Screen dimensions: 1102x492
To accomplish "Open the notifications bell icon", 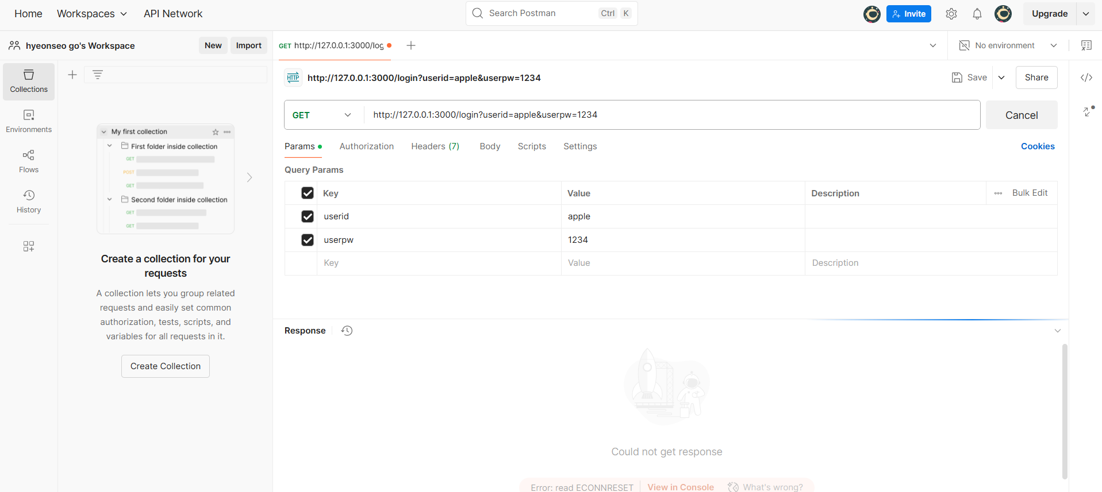I will click(977, 14).
